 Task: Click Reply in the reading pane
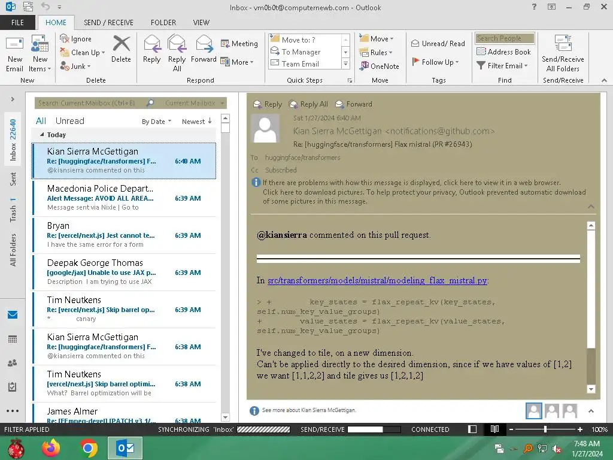point(268,104)
